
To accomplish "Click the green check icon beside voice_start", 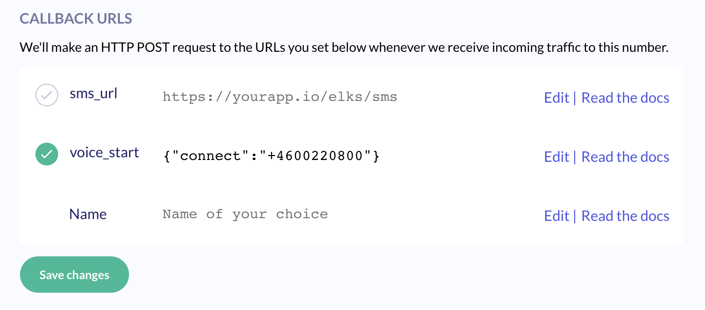I will pos(47,154).
